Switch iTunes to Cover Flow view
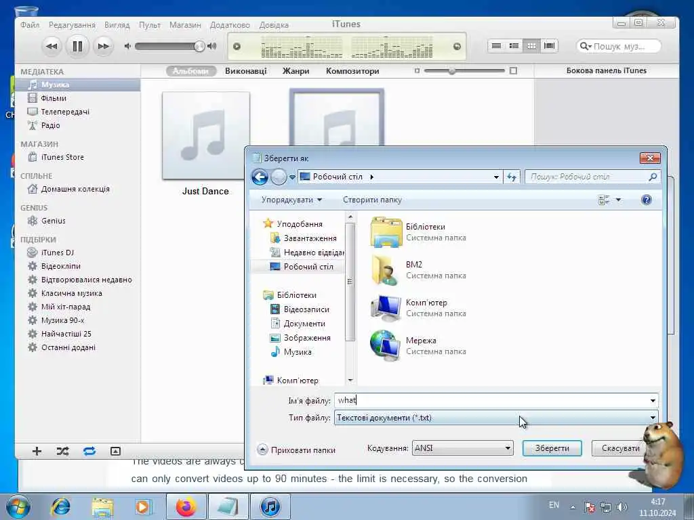Screen dimensions: 694x520 549,46
